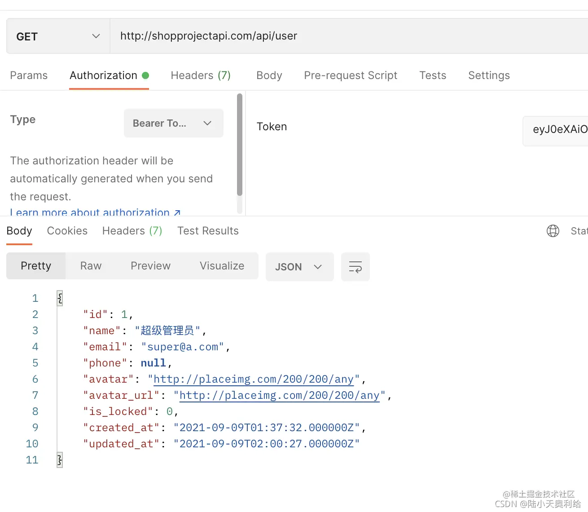Select the Preview view button

[150, 266]
